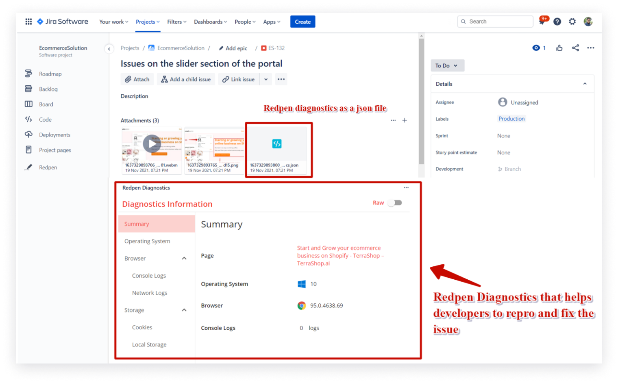Screen dimensions: 618x383
Task: Select the Local Storage tab
Action: pos(149,345)
